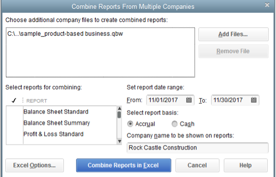
Task: Select the Cash report basis
Action: (x=174, y=124)
